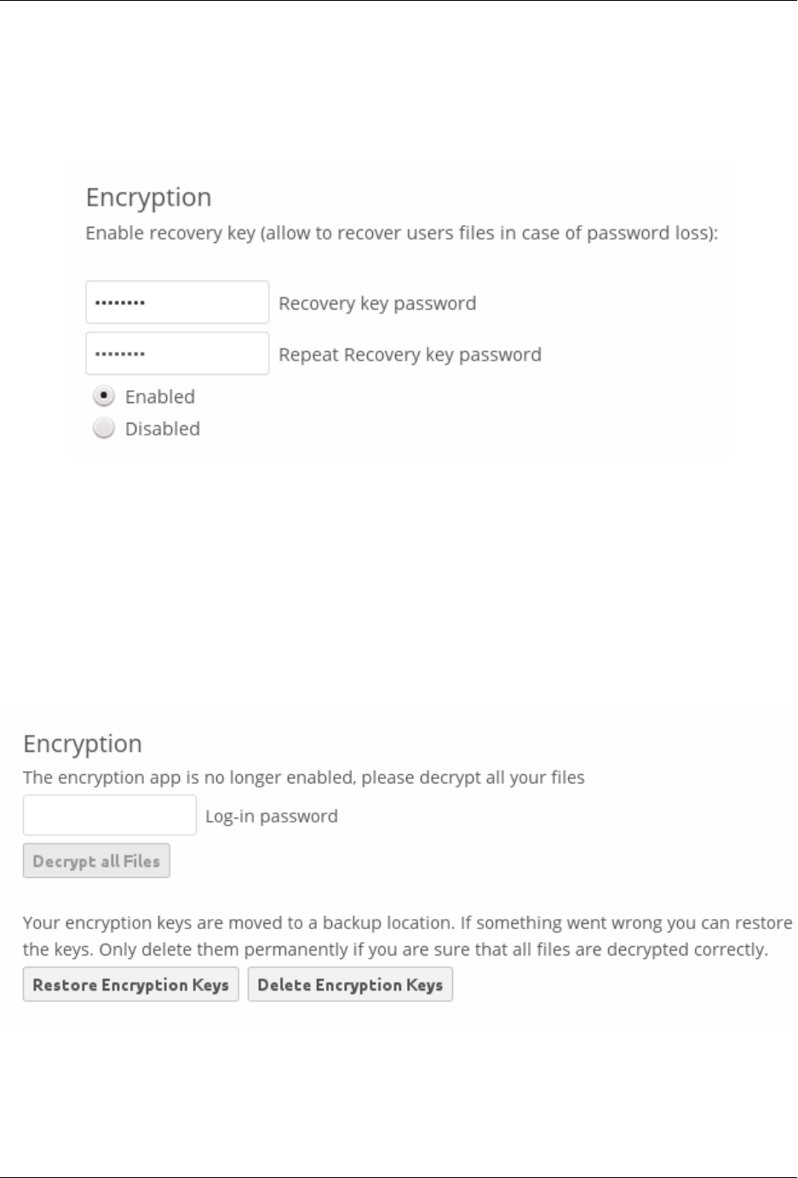Click the "Log-in password" label text
Screen dimensions: 798x1178
tap(272, 817)
